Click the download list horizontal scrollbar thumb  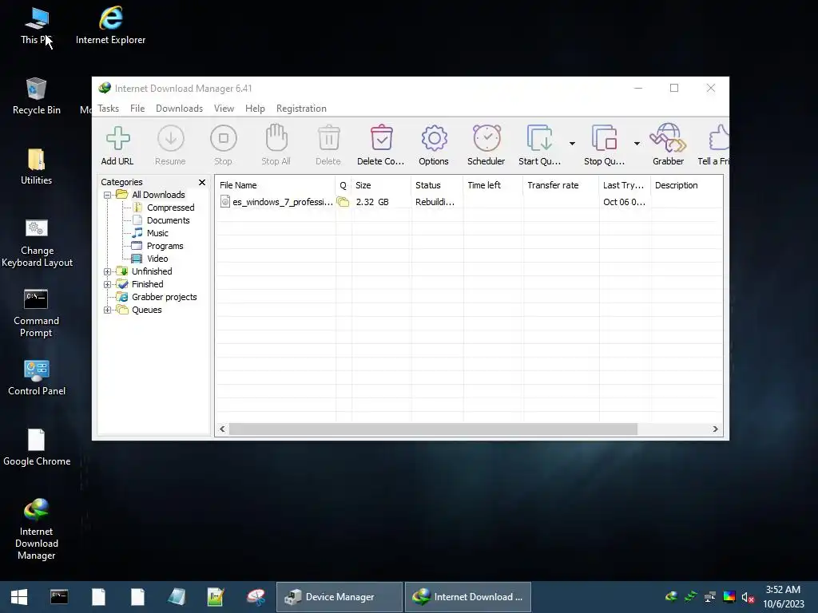[x=433, y=429]
